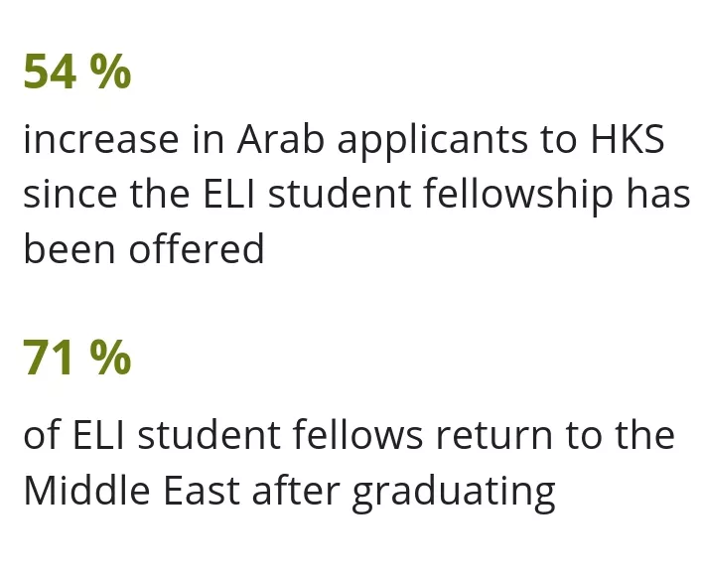Click the word fellows
This screenshot has height=582, width=702.
[x=357, y=434]
